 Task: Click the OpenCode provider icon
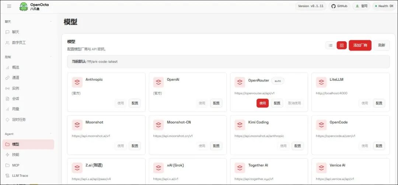point(321,125)
